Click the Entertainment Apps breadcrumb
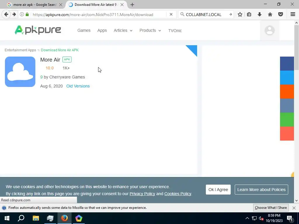 [x=20, y=50]
